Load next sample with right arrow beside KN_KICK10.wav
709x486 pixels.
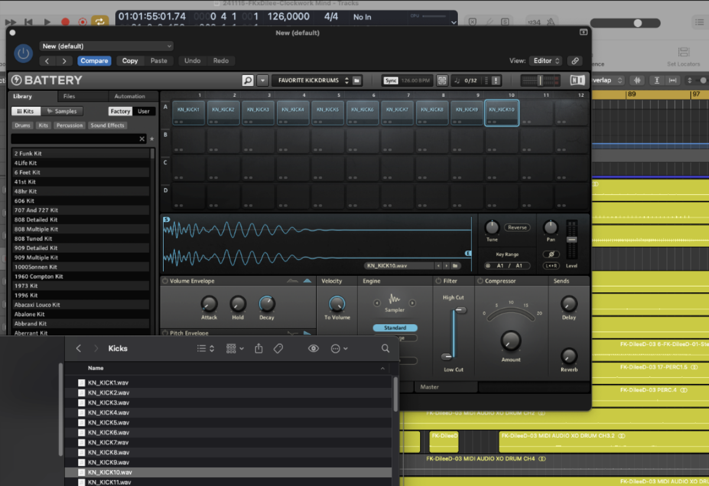tap(445, 266)
